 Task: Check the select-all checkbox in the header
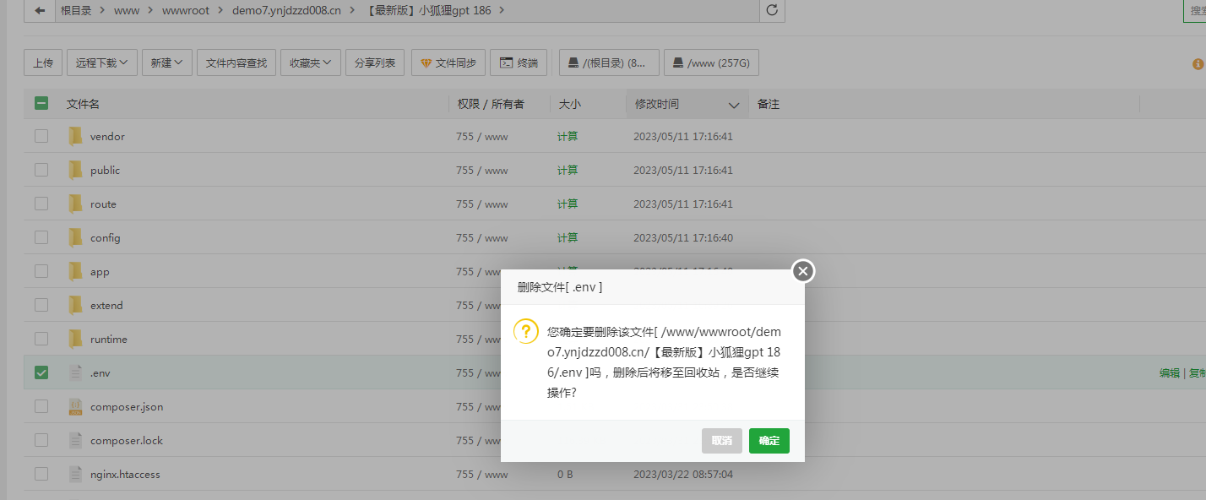coord(41,103)
